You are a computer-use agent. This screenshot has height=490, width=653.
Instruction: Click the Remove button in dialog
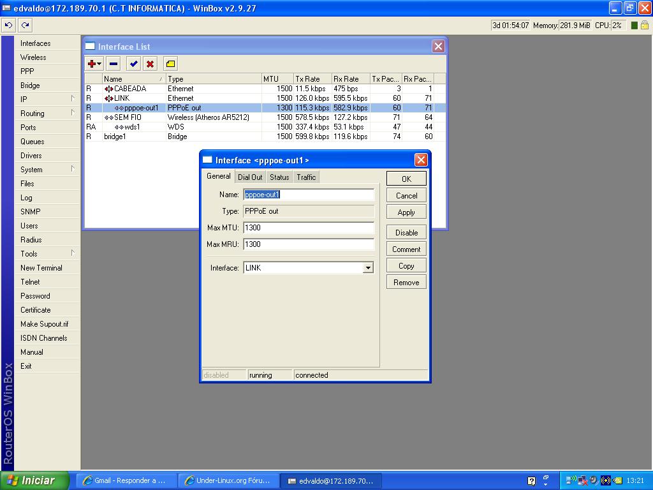(406, 283)
